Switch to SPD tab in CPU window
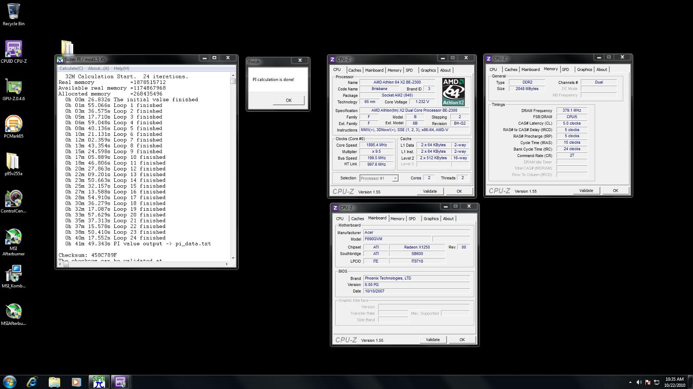 pyautogui.click(x=409, y=70)
